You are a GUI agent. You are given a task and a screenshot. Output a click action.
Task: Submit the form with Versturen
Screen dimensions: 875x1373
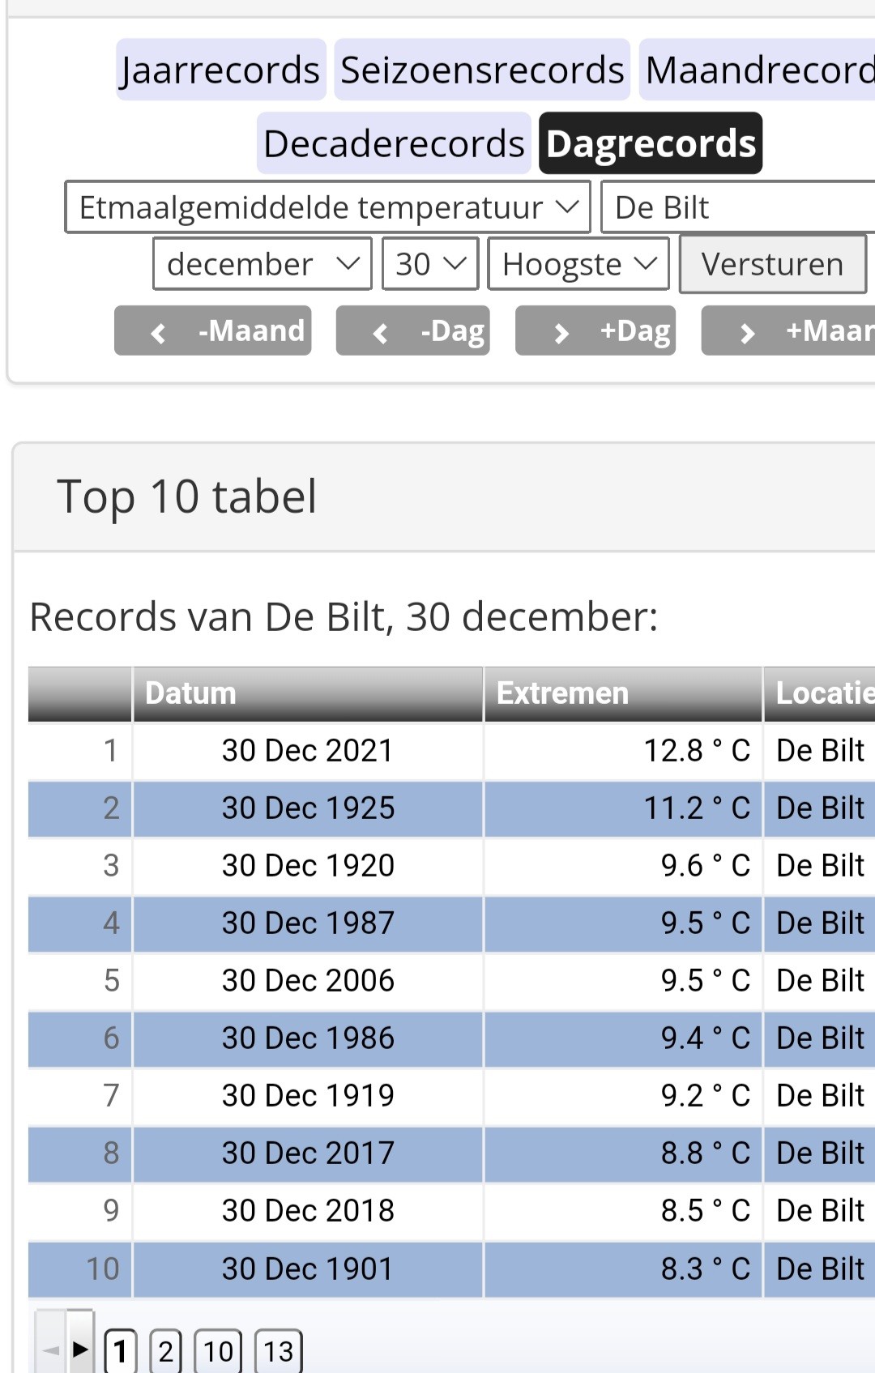(773, 264)
